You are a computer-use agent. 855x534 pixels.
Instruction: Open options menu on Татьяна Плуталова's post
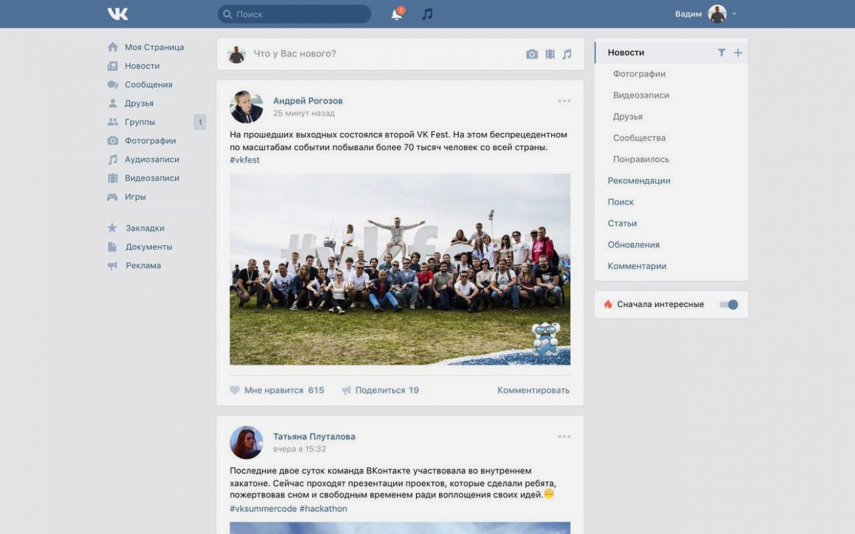(564, 436)
